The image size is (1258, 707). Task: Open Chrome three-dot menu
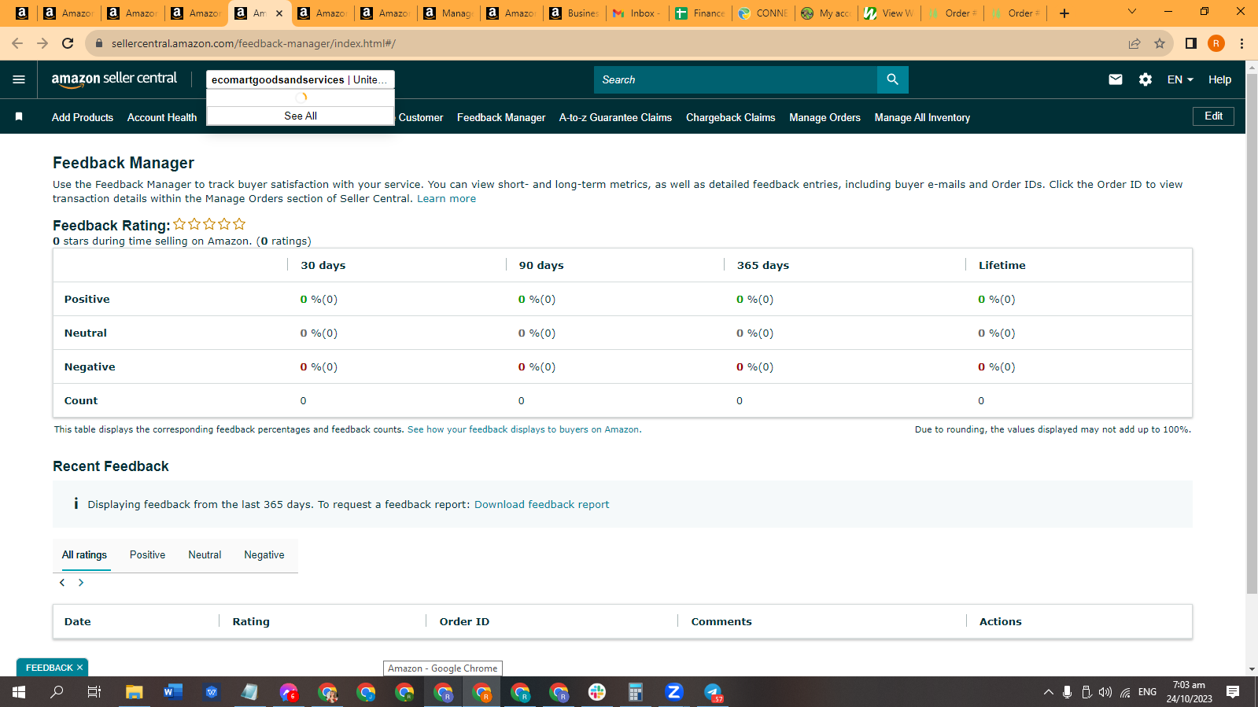(x=1241, y=43)
